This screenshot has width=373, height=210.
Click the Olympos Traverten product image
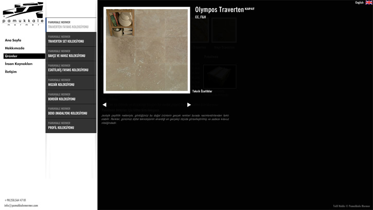pos(147,50)
